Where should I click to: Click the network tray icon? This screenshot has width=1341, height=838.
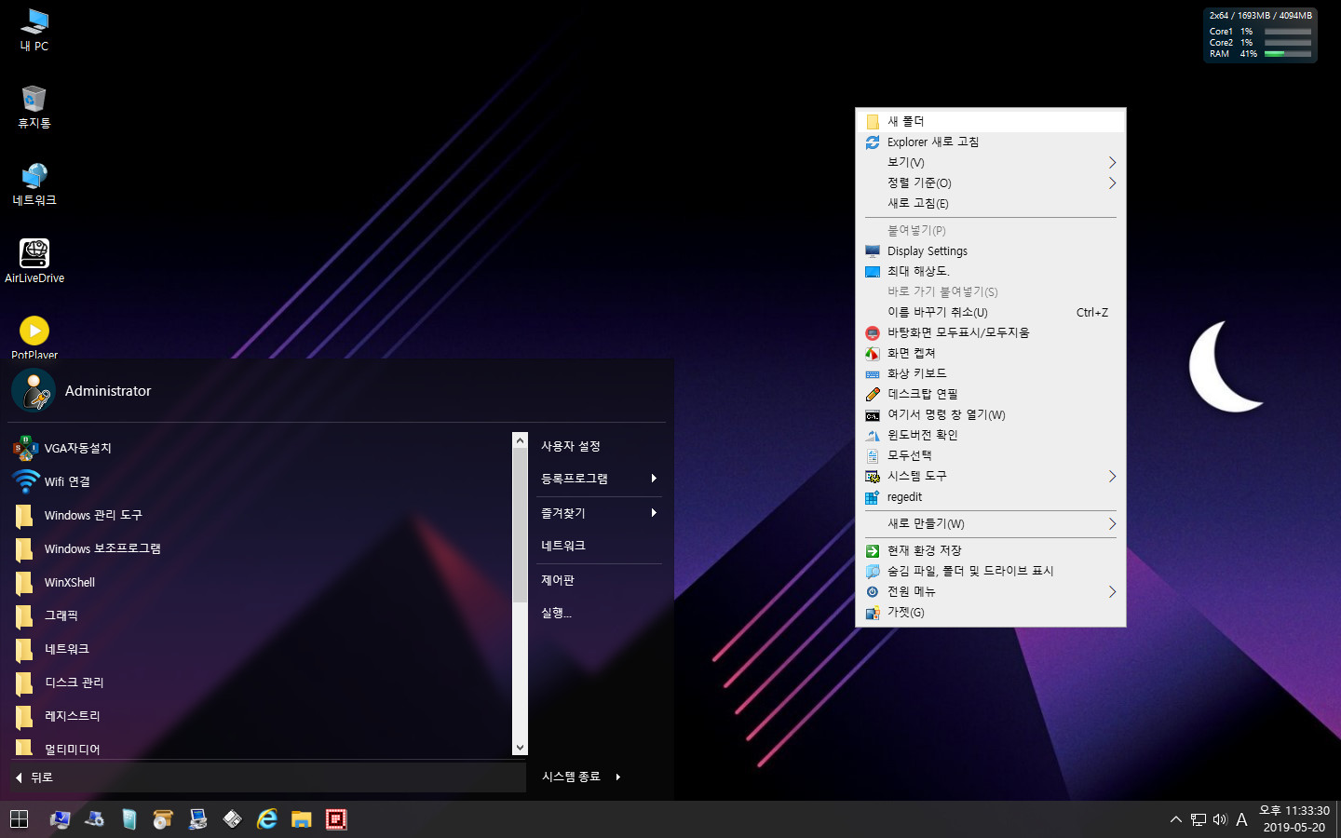[x=1199, y=819]
